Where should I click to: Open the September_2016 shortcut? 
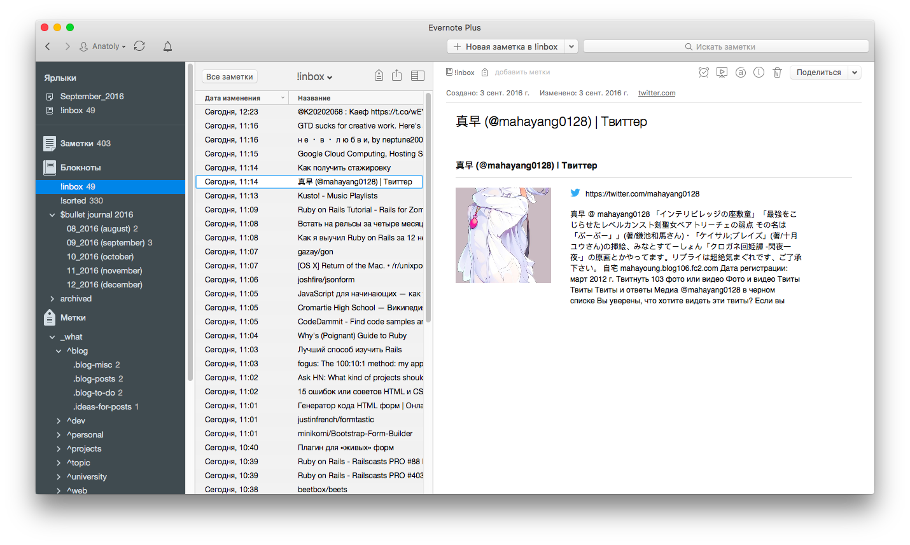pos(92,97)
